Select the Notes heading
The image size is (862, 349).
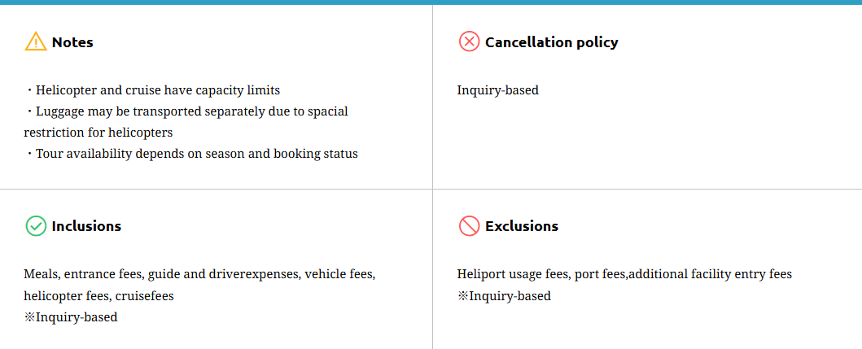point(72,42)
